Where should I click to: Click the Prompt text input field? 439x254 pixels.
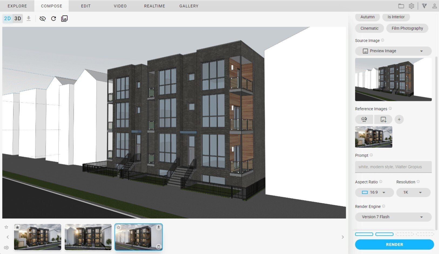(393, 167)
